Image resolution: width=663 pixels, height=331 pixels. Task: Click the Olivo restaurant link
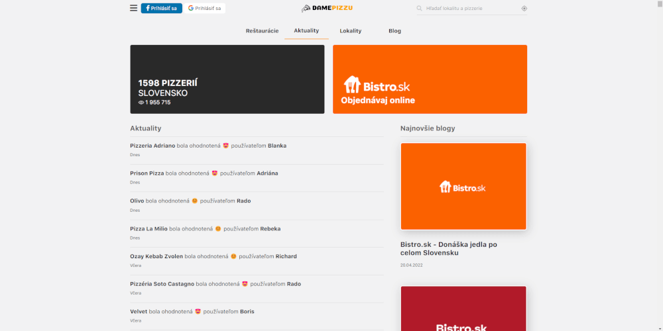pyautogui.click(x=137, y=201)
